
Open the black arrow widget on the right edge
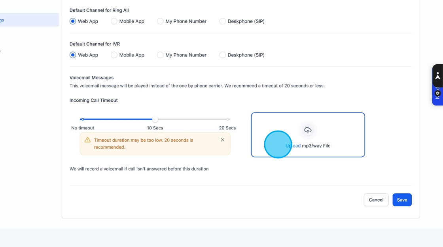pos(437,76)
